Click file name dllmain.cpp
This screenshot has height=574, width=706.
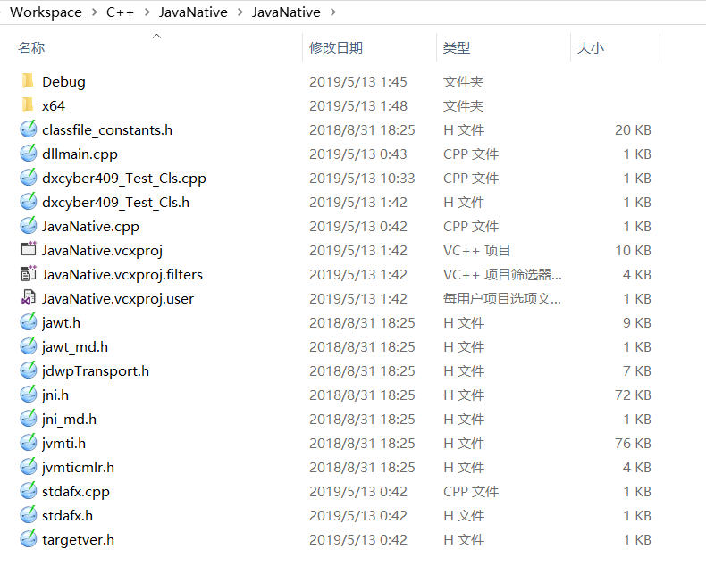click(80, 154)
